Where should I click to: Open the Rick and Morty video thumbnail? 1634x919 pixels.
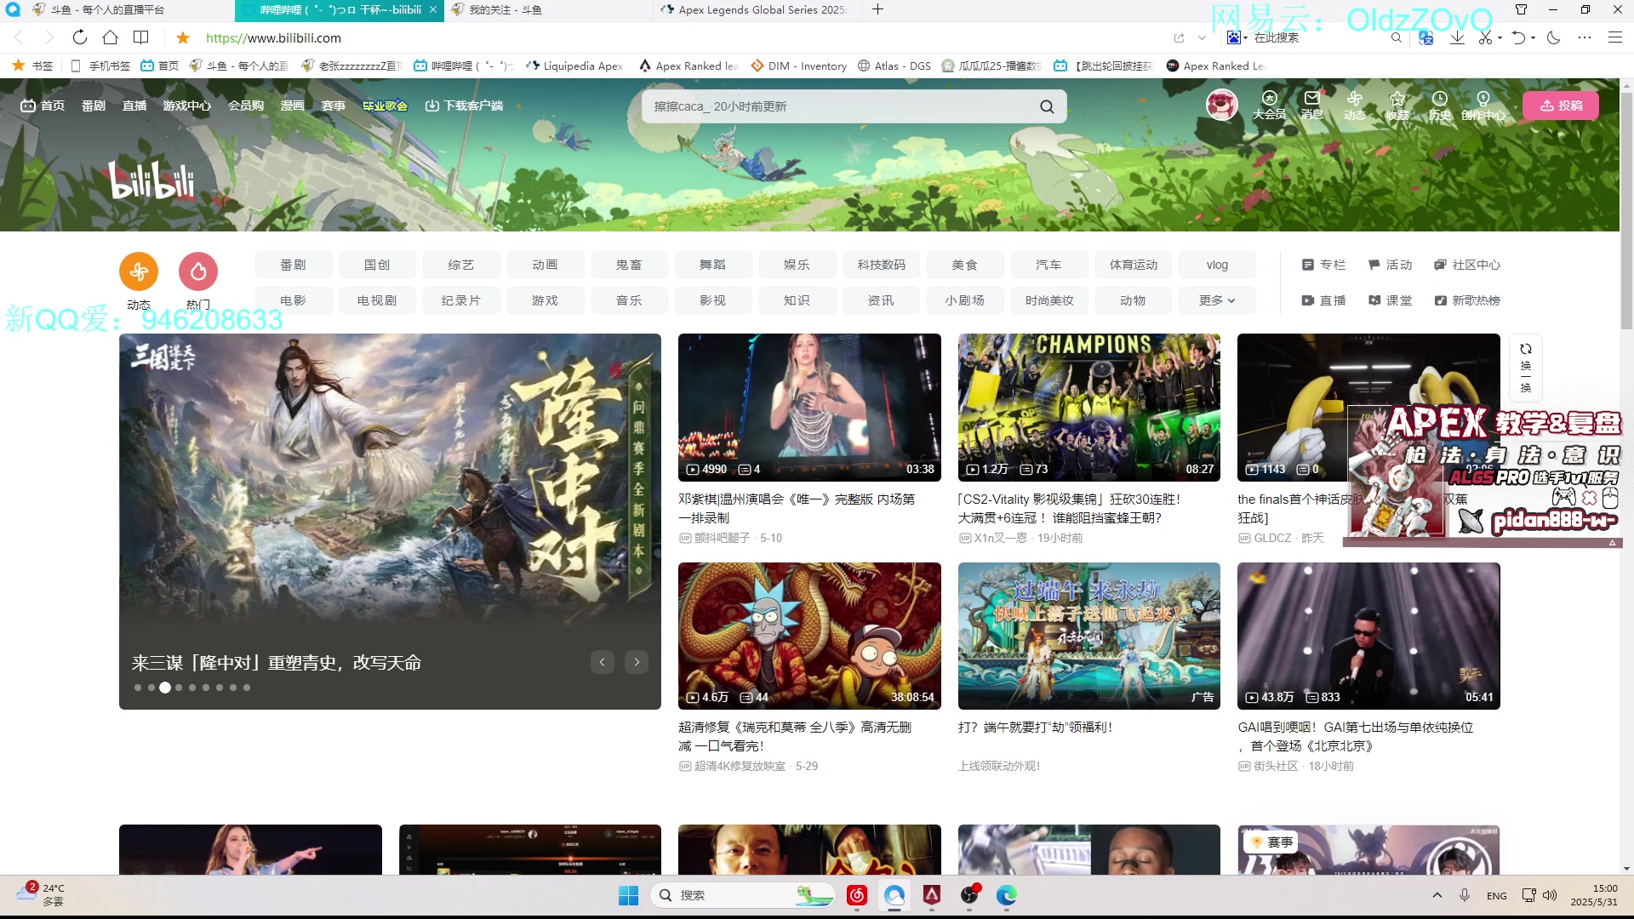click(x=809, y=636)
